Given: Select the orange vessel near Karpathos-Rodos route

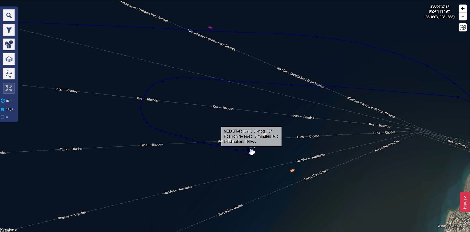Looking at the screenshot, I should click(x=292, y=171).
